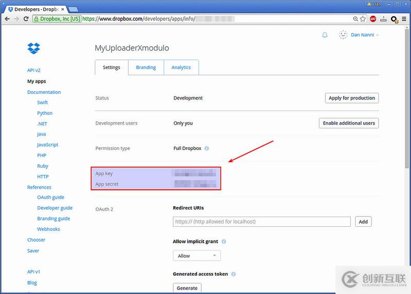Open Chooser link in sidebar
This screenshot has width=411, height=294.
[x=36, y=240]
